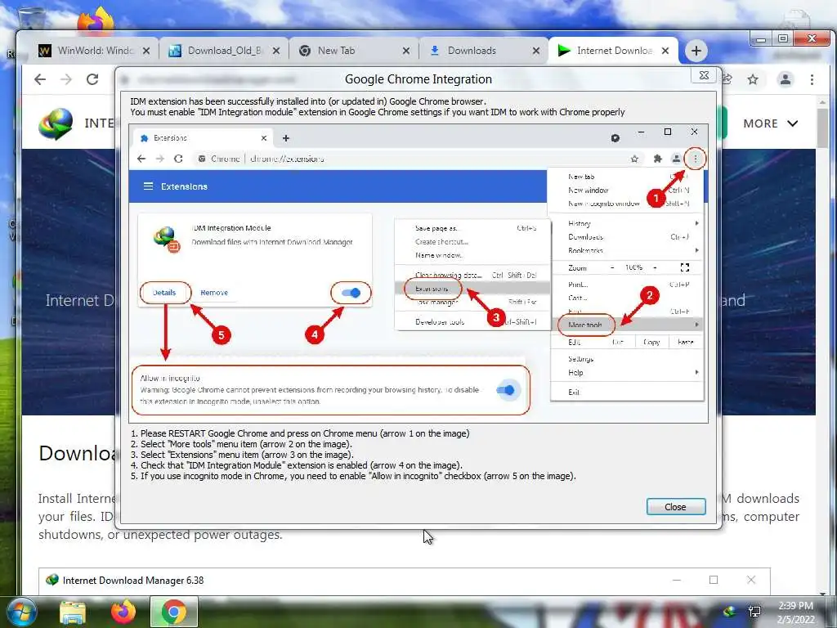The image size is (837, 628).
Task: Close the Downloads tab
Action: (536, 51)
